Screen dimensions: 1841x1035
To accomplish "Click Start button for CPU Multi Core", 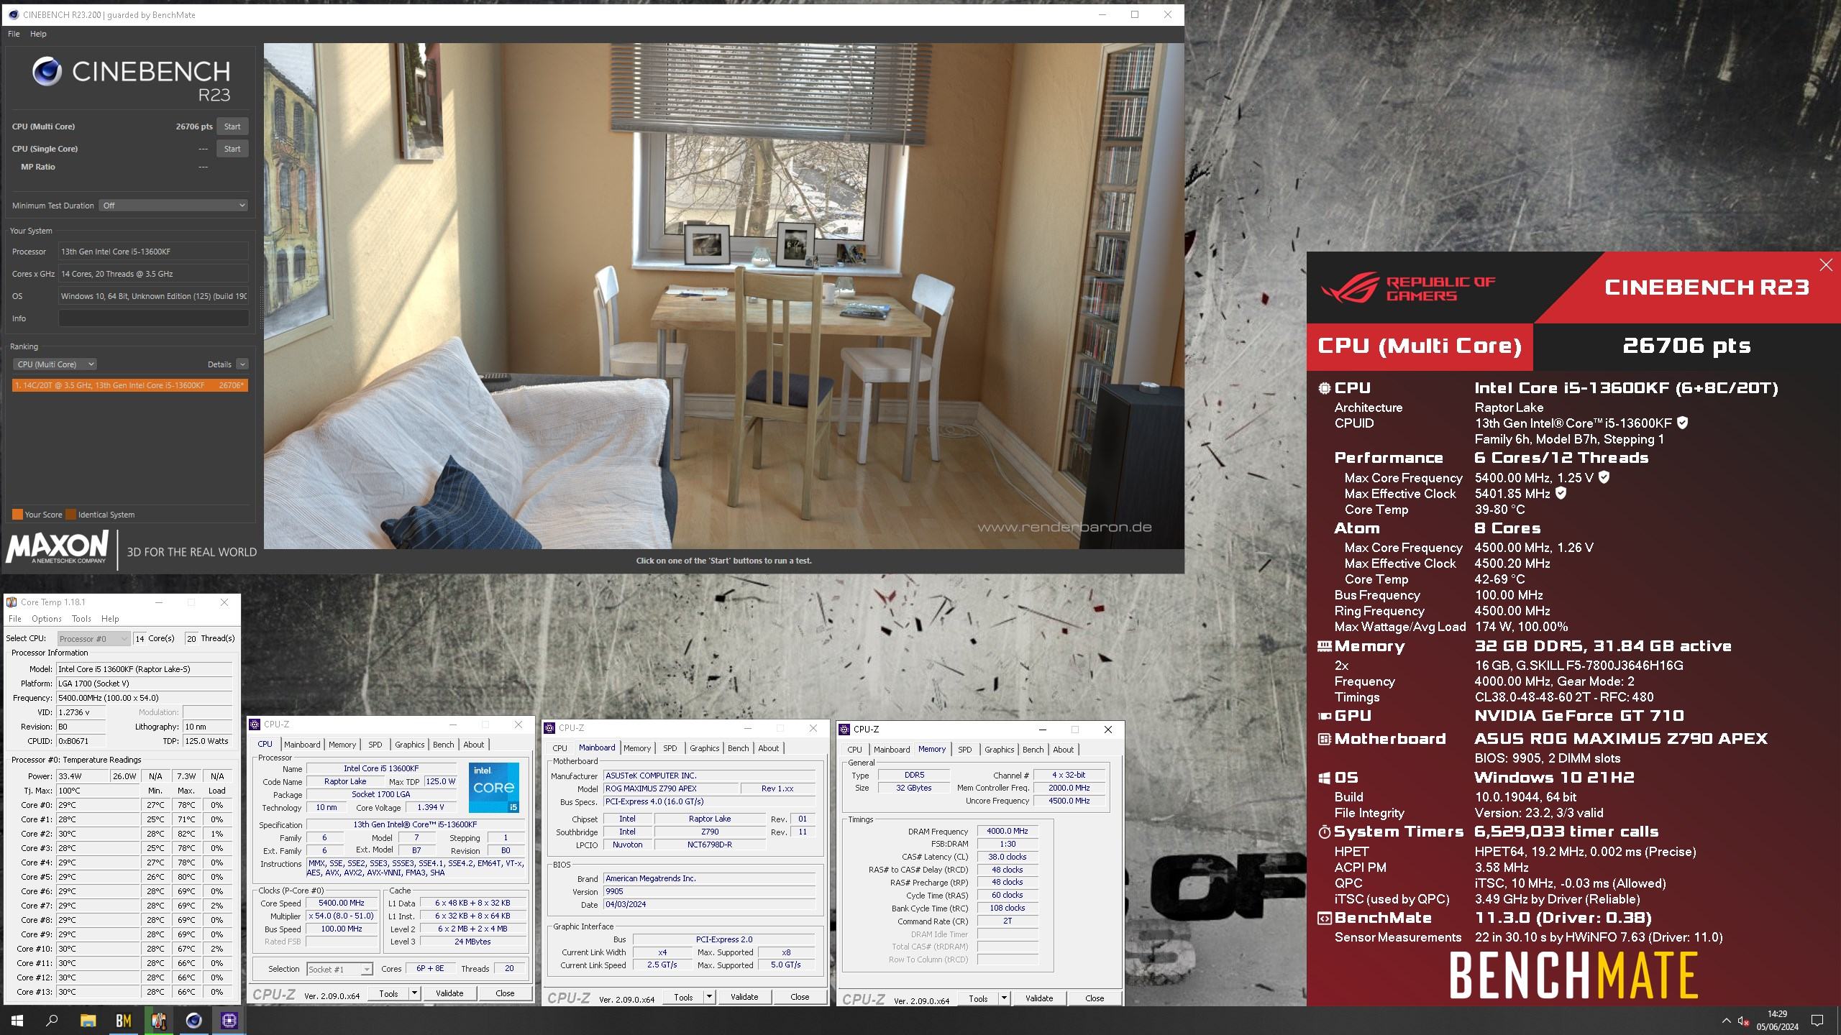I will point(232,126).
